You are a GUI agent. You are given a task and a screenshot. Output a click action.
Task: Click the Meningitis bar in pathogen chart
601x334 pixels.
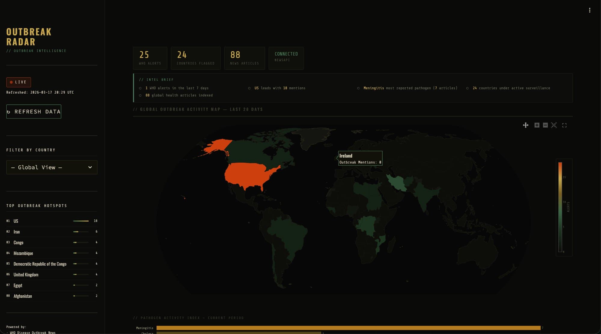click(348, 328)
